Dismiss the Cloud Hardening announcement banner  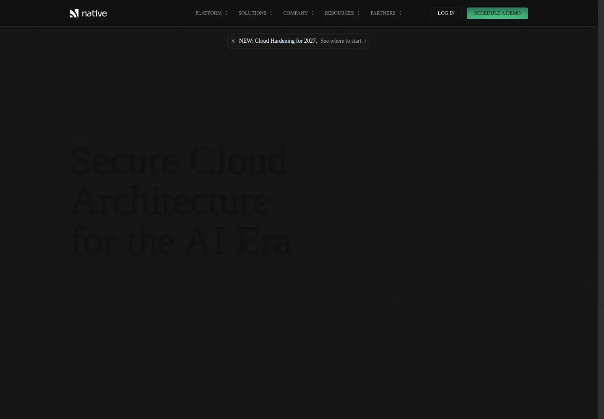233,41
